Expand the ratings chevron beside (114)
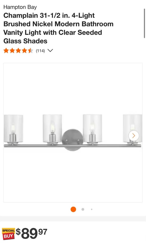Image resolution: width=146 pixels, height=243 pixels. (50, 51)
